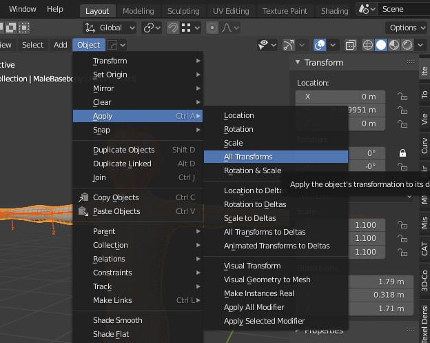Screen dimensions: 430x343
Task: Toggle lock on Scale X
Action: tap(402, 225)
